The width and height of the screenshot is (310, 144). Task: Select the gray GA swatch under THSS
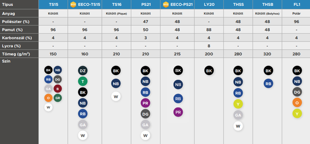(238, 115)
